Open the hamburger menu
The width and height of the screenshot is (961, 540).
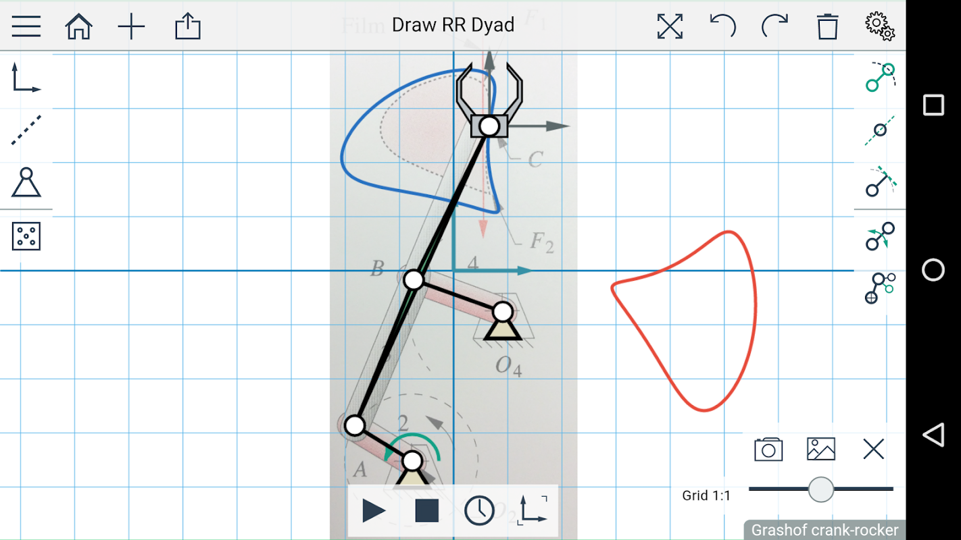tap(26, 26)
